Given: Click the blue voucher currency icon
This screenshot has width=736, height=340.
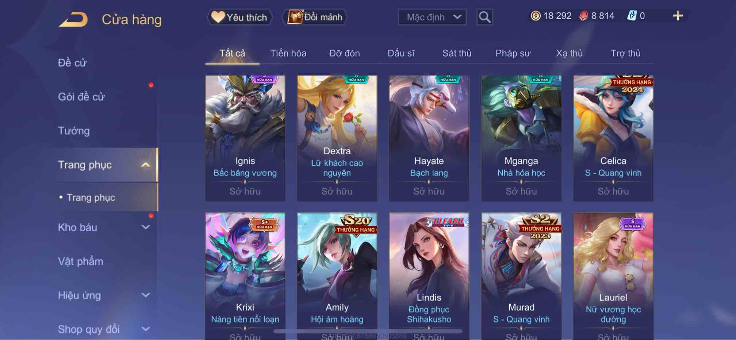Looking at the screenshot, I should pos(632,16).
